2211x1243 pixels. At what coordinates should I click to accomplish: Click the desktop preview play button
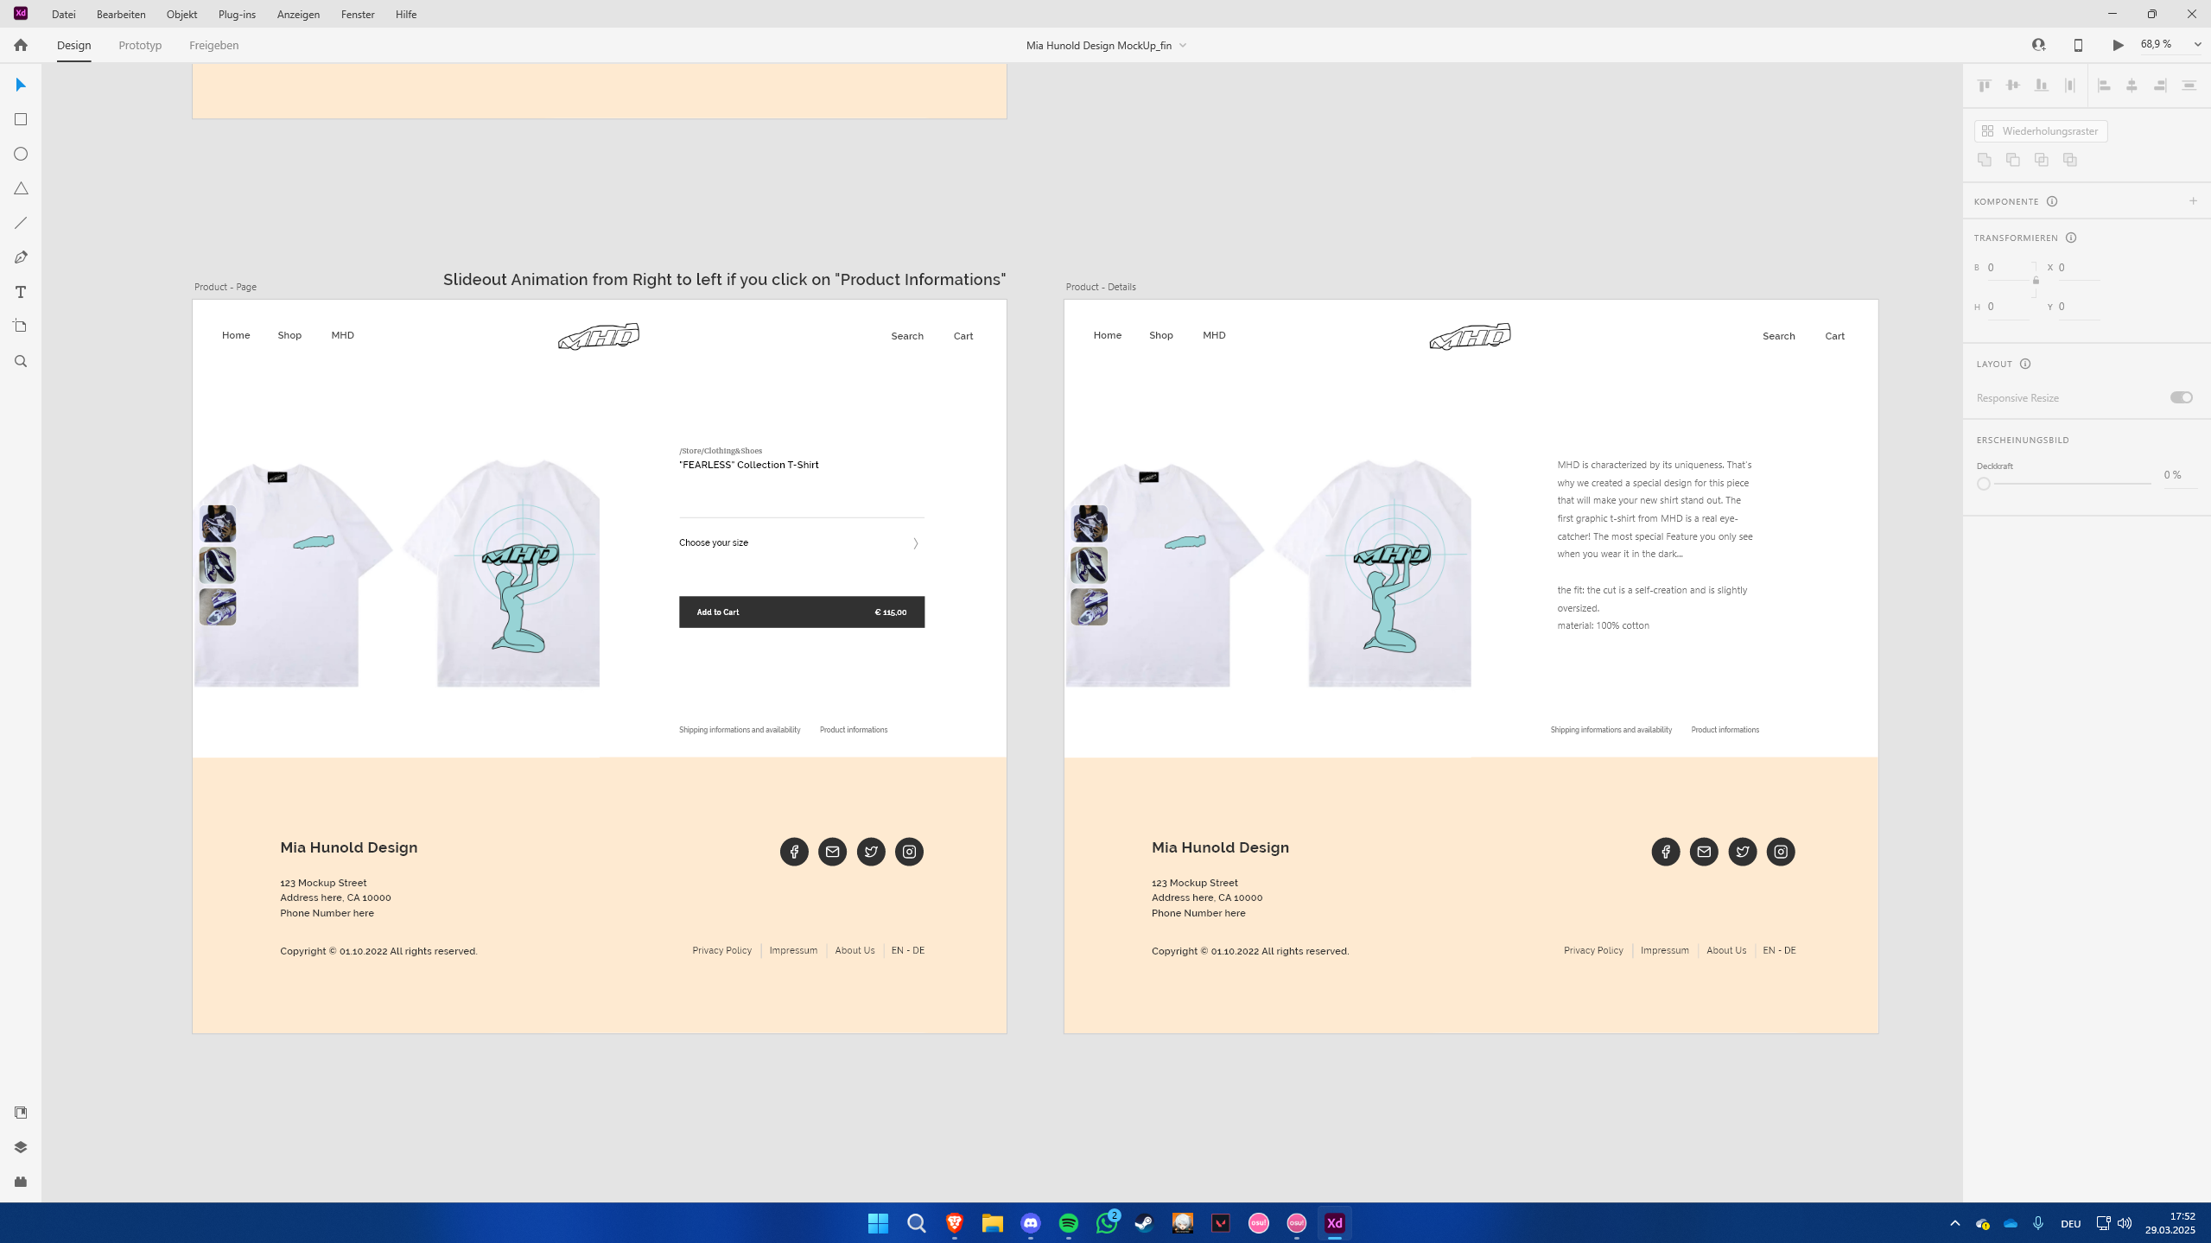point(2118,45)
